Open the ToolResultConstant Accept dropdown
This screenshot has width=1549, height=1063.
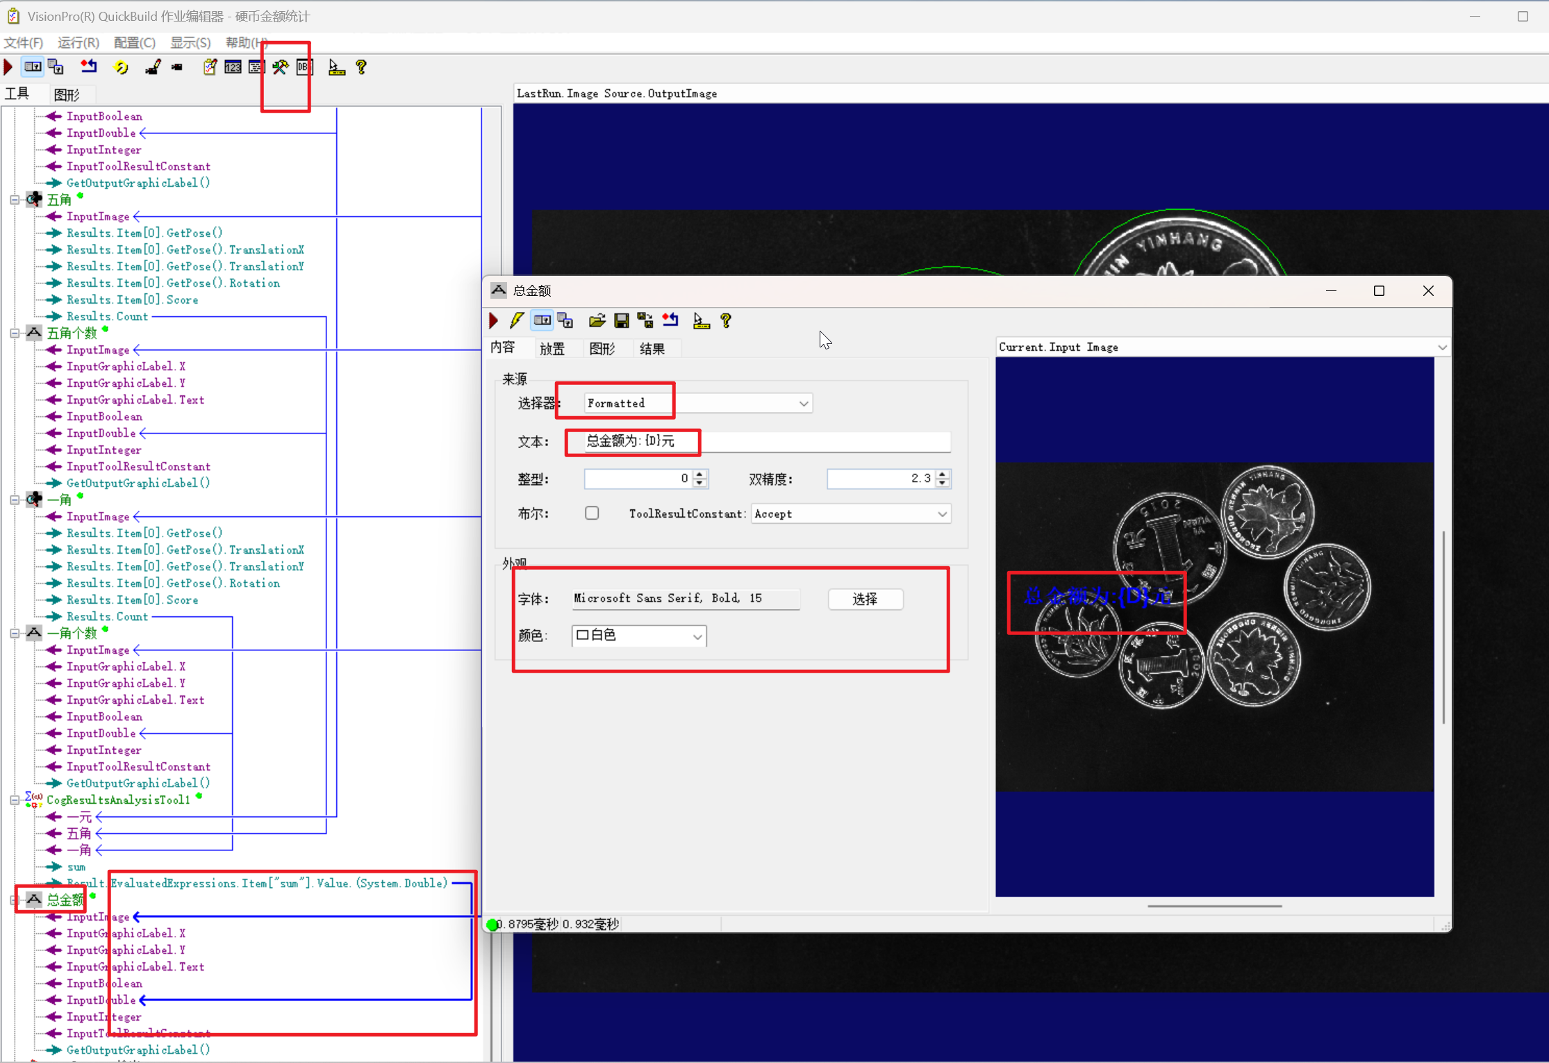(x=942, y=514)
